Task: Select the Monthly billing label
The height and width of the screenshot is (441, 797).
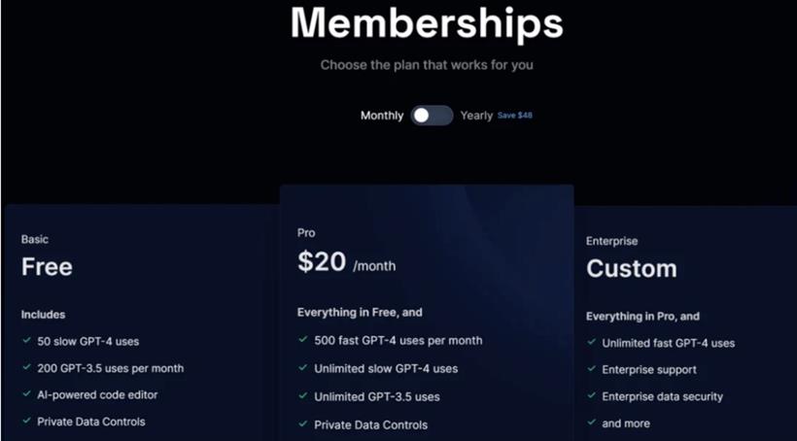Action: [382, 116]
